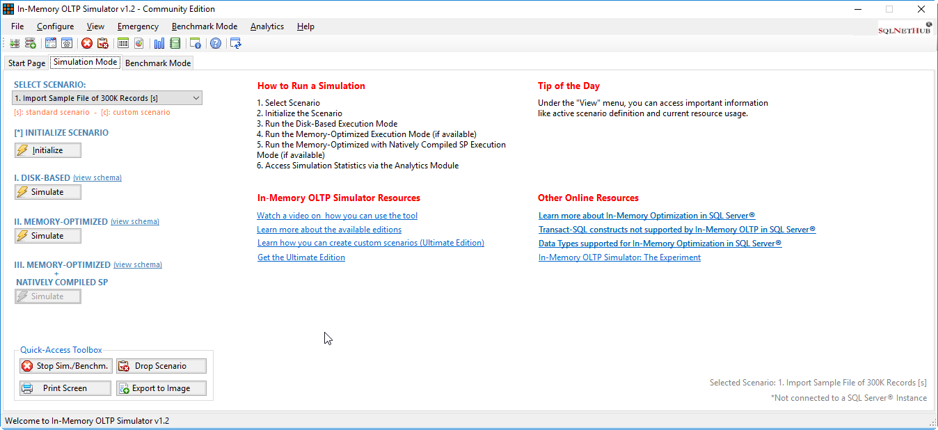The height and width of the screenshot is (430, 938).
Task: Click the blue question mark help icon
Action: tap(216, 43)
